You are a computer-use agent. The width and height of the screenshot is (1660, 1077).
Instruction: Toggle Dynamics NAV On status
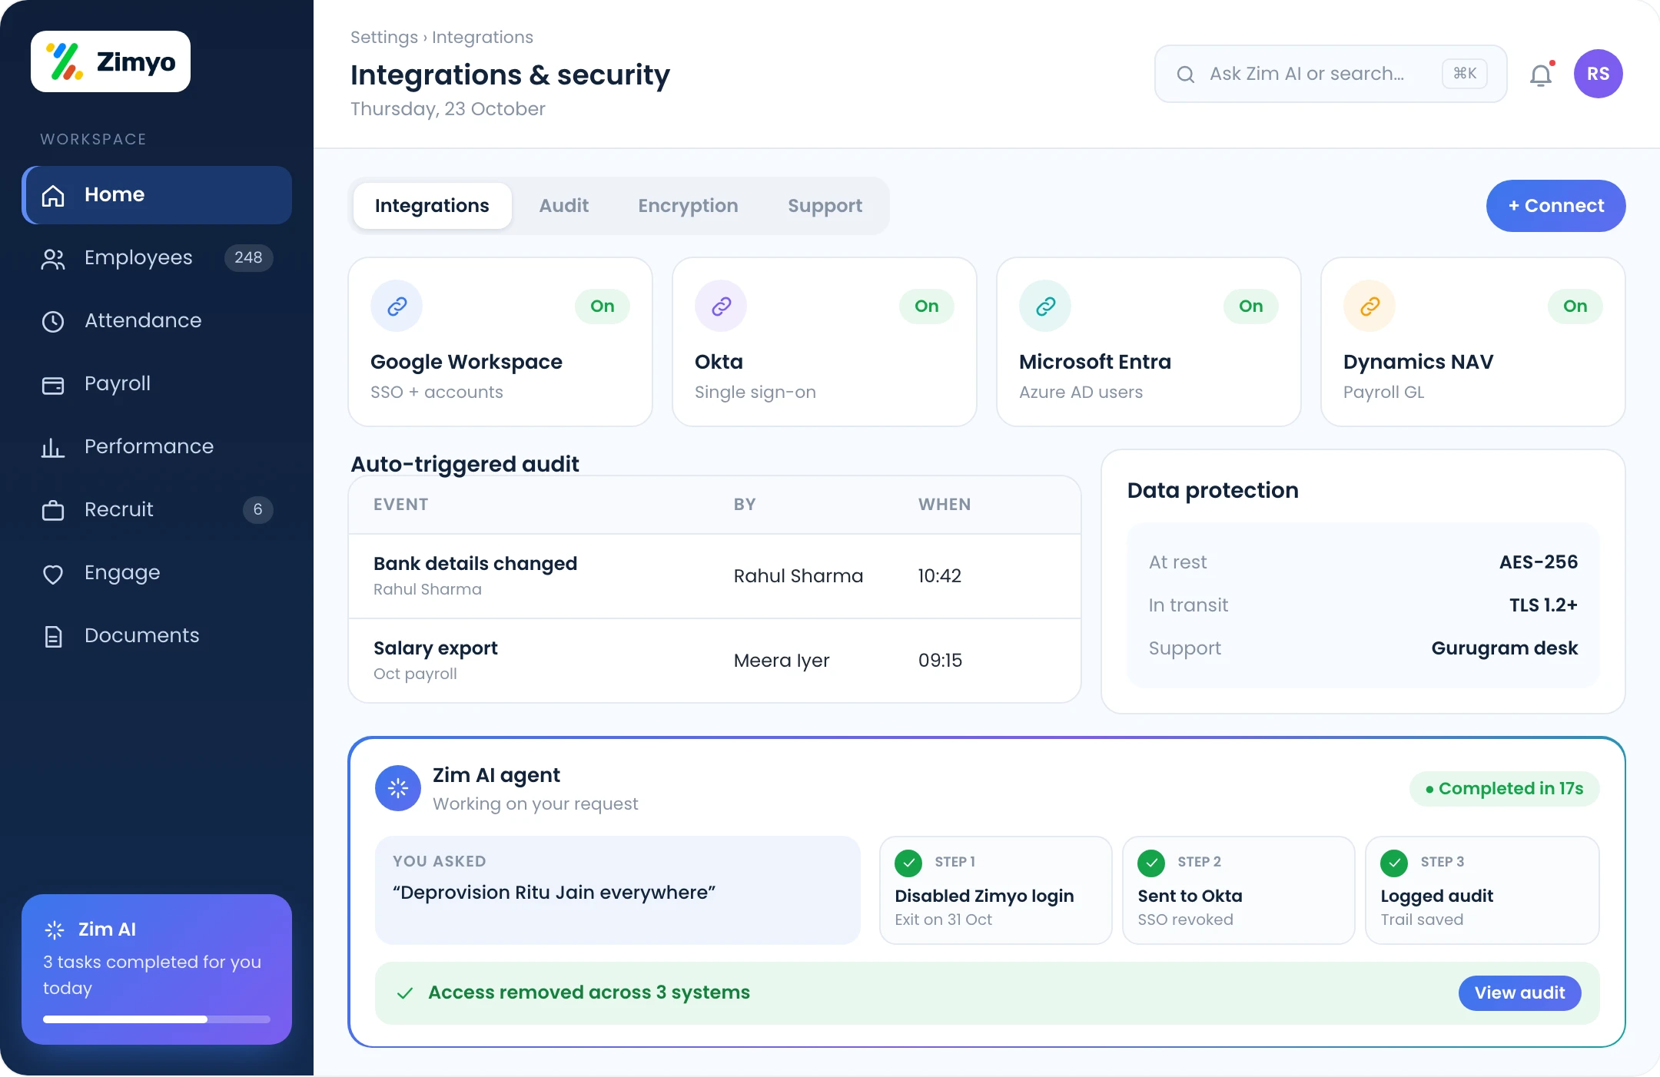pyautogui.click(x=1575, y=306)
